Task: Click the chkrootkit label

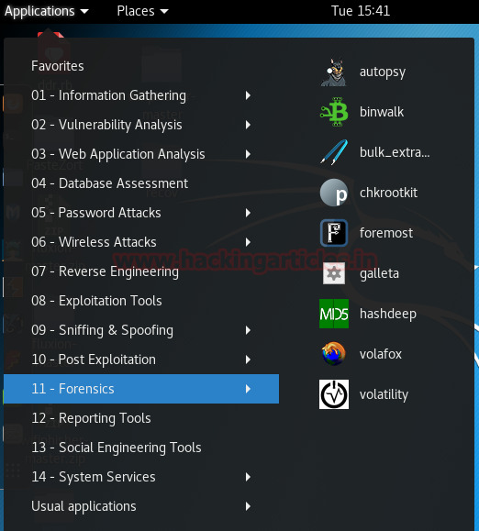Action: [388, 193]
